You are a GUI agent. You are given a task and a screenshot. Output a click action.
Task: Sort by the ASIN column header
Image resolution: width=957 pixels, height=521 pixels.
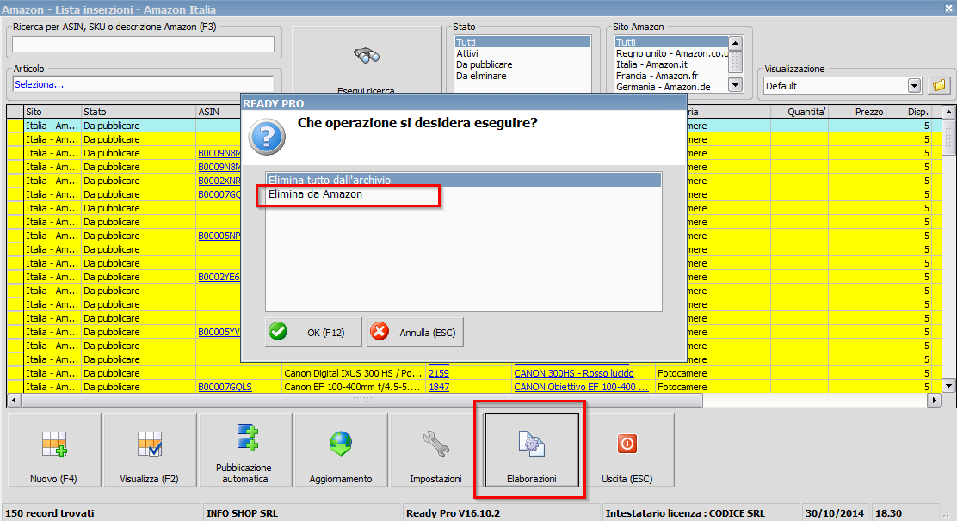point(219,112)
